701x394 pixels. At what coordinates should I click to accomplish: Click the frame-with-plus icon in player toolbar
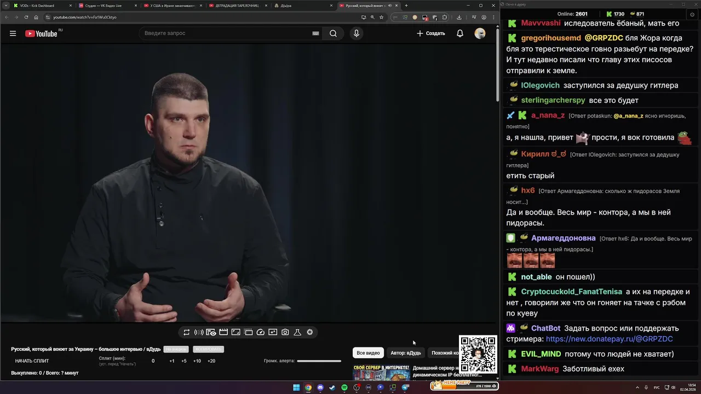pyautogui.click(x=273, y=332)
